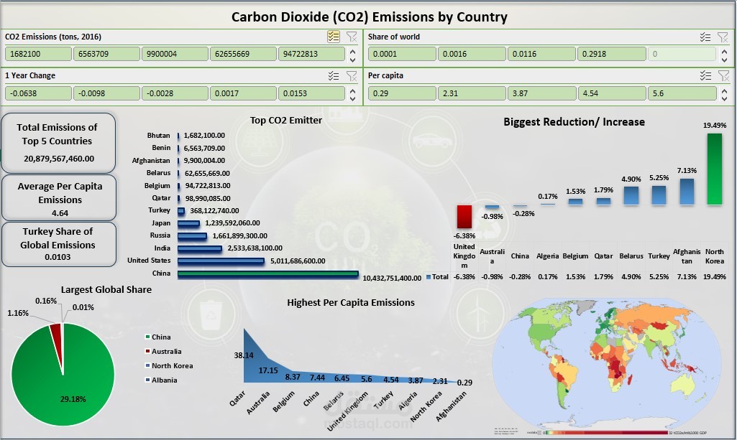Image resolution: width=737 pixels, height=440 pixels.
Task: Select 1682100 in CO2 Emissions slicer
Action: click(x=39, y=54)
